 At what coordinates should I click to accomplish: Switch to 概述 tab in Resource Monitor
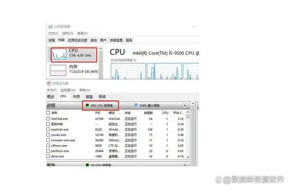tap(51, 97)
